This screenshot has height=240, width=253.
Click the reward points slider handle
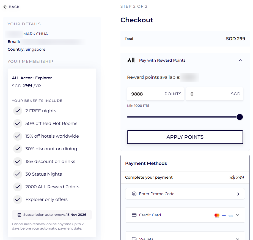coord(240,117)
